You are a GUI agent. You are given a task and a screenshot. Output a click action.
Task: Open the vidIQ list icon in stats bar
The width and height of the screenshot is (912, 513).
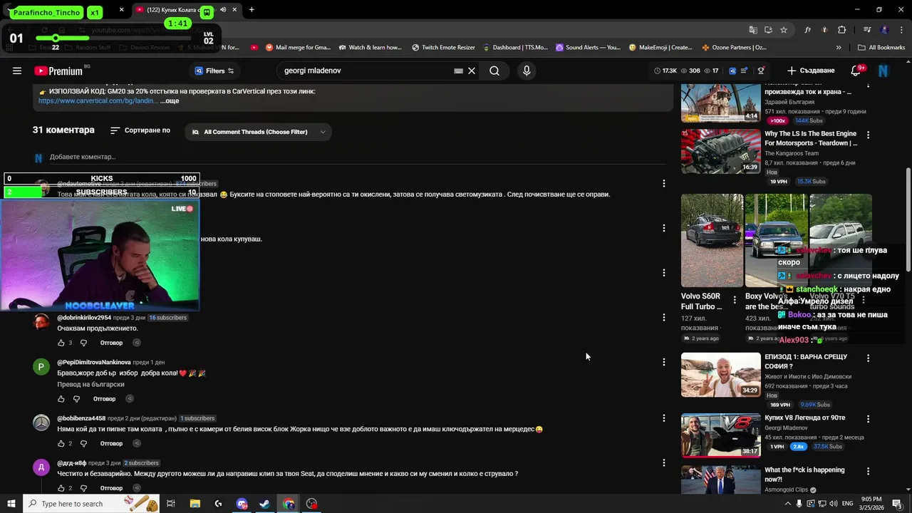coord(744,71)
